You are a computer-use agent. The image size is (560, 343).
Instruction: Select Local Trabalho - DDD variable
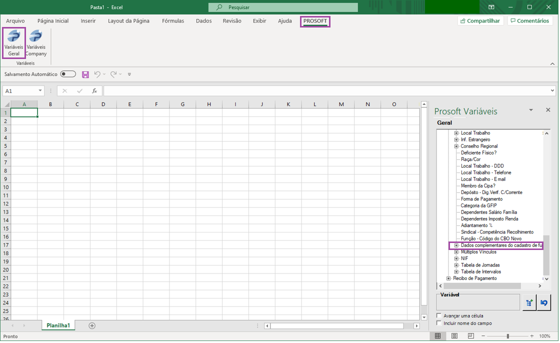tap(482, 166)
